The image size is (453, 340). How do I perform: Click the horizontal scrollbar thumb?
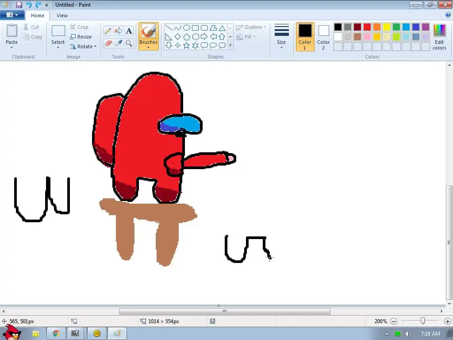[224, 311]
